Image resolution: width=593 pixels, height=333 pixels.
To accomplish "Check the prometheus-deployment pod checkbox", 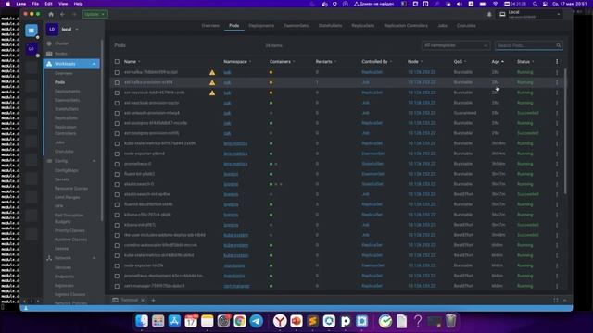I will [x=117, y=276].
